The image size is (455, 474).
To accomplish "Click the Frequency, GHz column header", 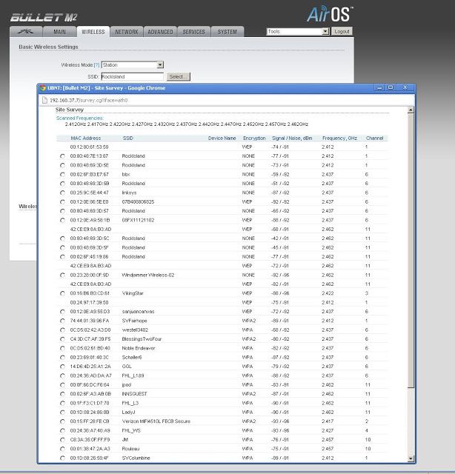I will click(x=339, y=138).
